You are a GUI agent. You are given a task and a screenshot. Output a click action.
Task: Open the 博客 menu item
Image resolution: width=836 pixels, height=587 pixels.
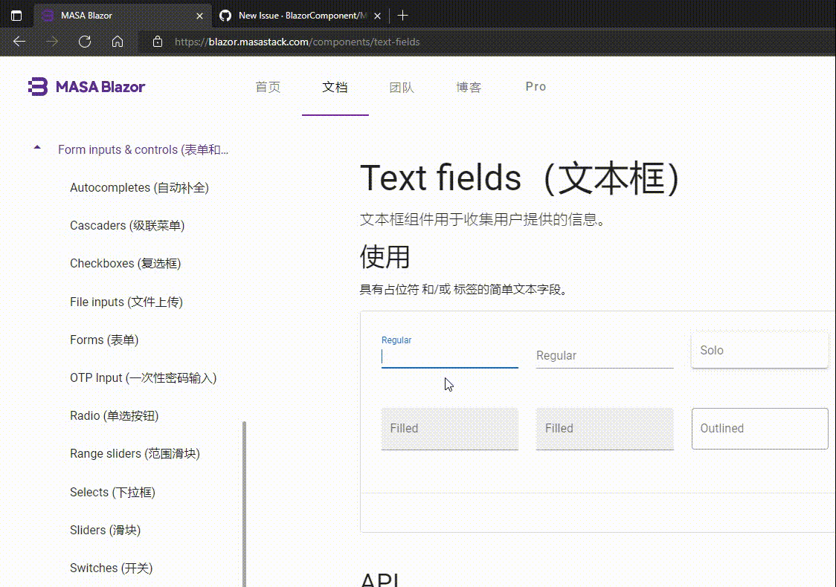469,87
